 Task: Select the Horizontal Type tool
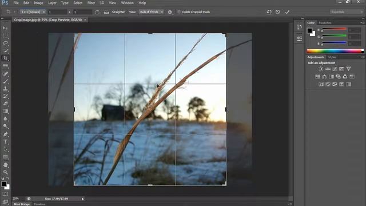[x=5, y=141]
